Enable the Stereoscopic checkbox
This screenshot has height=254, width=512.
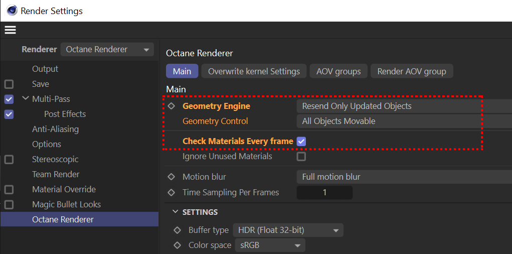[9, 160]
